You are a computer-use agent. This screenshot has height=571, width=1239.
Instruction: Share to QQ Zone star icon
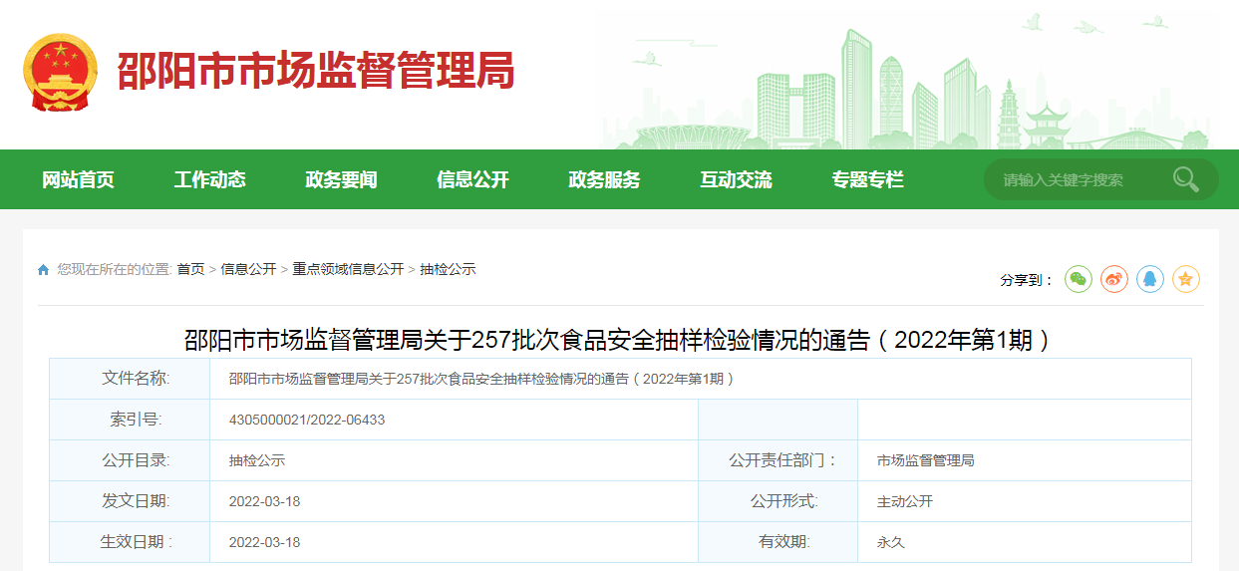point(1186,279)
